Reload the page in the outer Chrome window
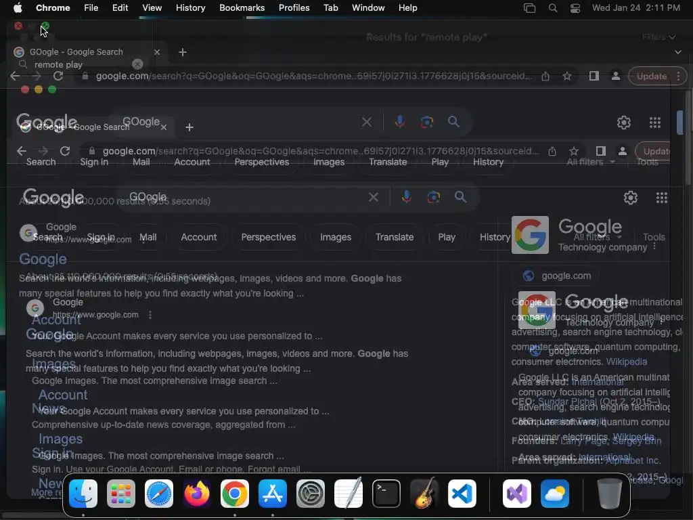 (x=58, y=76)
